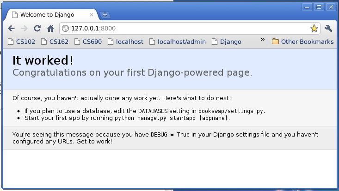Image resolution: width=339 pixels, height=191 pixels.
Task: Open the home page icon
Action: [50, 28]
